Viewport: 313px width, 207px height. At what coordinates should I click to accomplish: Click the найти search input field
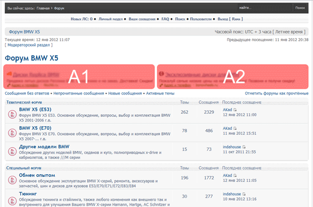264,8
